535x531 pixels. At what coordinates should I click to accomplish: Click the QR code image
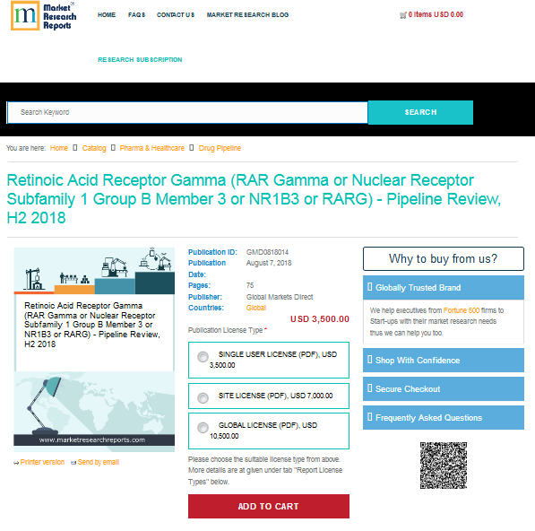(444, 466)
